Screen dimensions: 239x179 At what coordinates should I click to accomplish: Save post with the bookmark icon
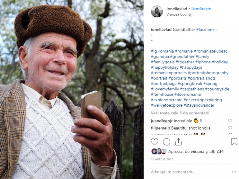234,142
